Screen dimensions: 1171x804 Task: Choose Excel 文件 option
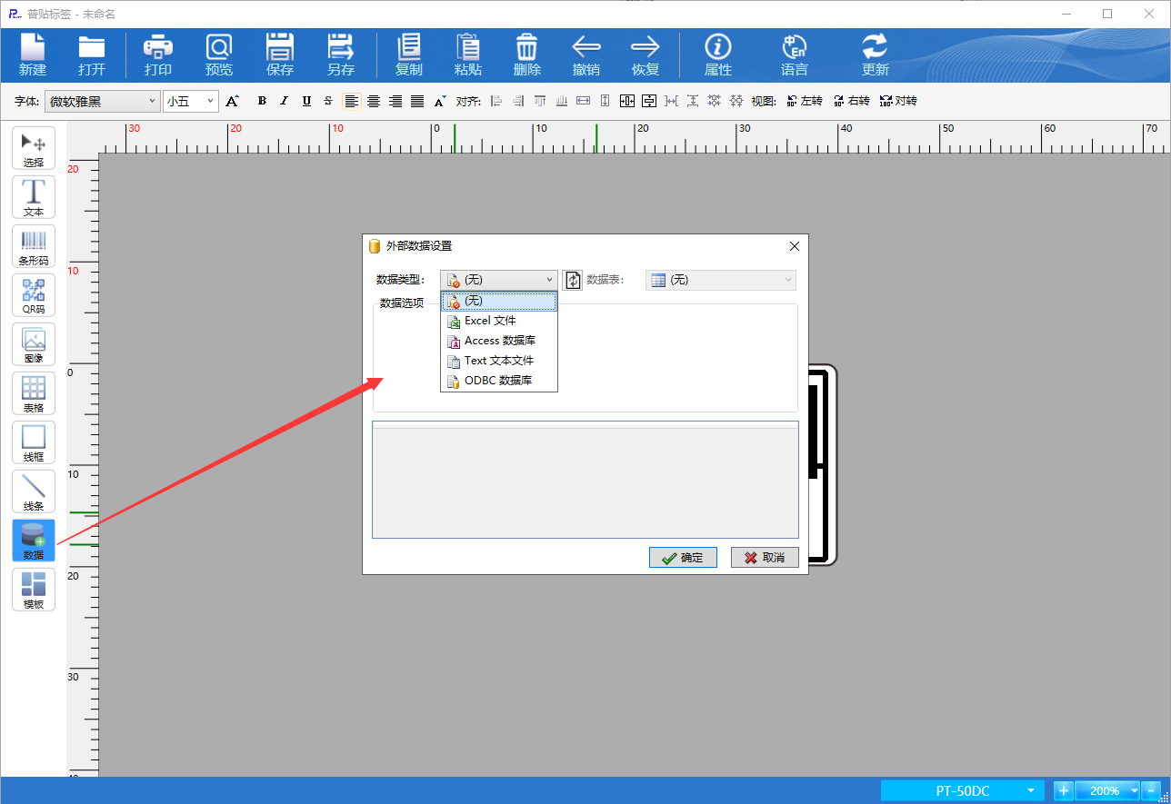[x=499, y=321]
